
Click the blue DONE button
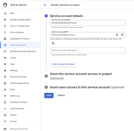tap(49, 95)
